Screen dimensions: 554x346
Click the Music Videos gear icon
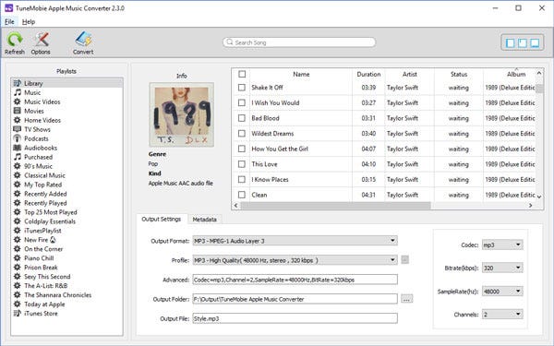pyautogui.click(x=17, y=101)
